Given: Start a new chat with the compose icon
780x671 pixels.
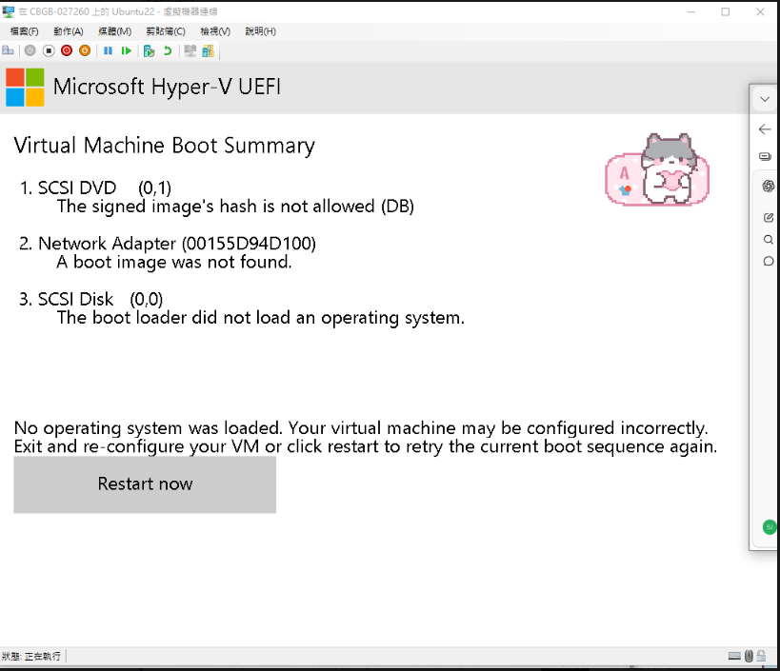Looking at the screenshot, I should [x=768, y=217].
